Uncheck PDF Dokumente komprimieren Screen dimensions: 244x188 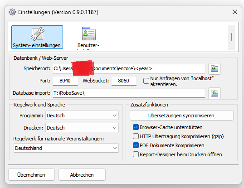pyautogui.click(x=136, y=145)
